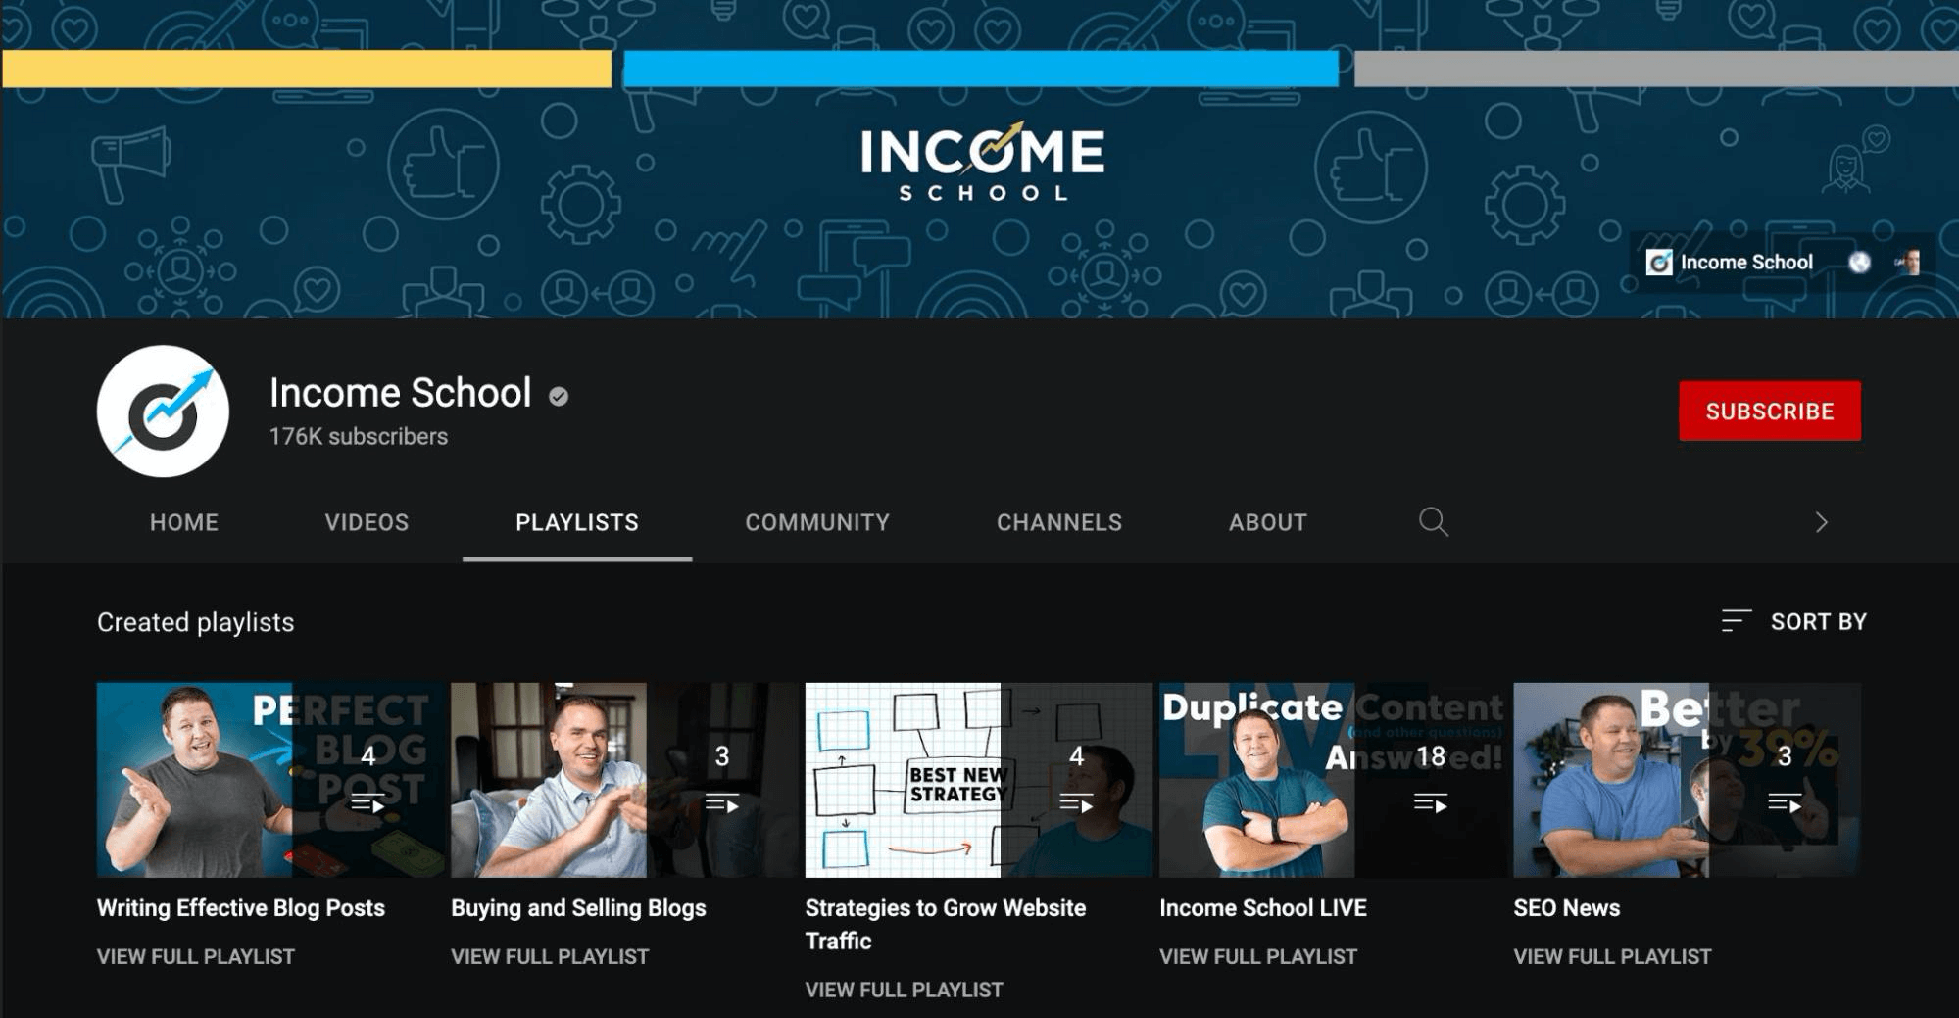Image resolution: width=1959 pixels, height=1018 pixels.
Task: Click playlist-play icon on Strategies to Grow thumbnail
Action: (1076, 804)
